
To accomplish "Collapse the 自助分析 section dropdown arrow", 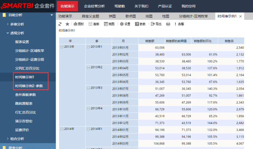I will pyautogui.click(x=51, y=15).
